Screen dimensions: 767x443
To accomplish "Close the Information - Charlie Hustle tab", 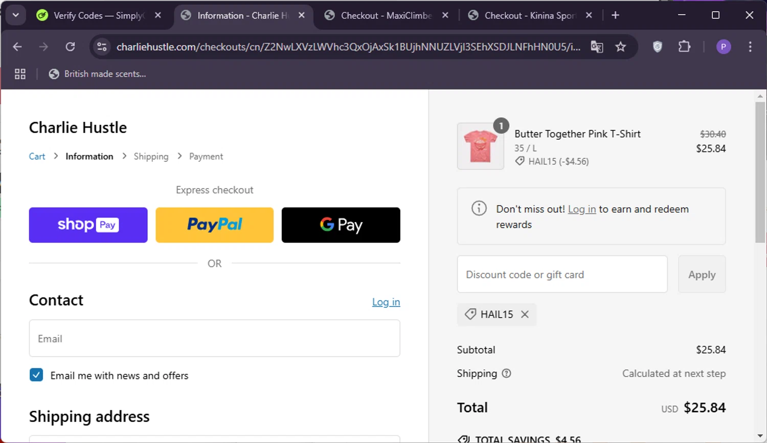I will (x=302, y=15).
